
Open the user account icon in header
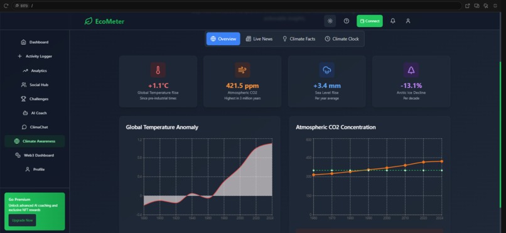tap(408, 21)
